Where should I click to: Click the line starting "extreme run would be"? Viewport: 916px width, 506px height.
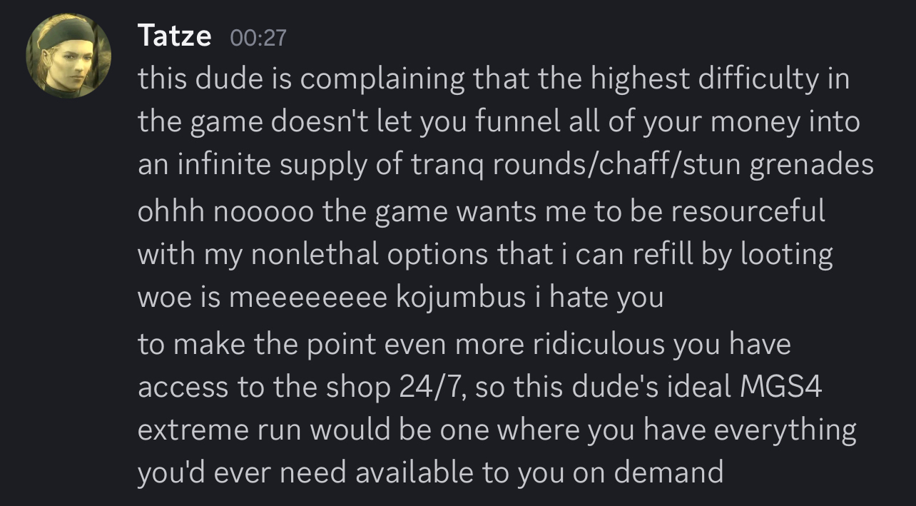coord(497,430)
